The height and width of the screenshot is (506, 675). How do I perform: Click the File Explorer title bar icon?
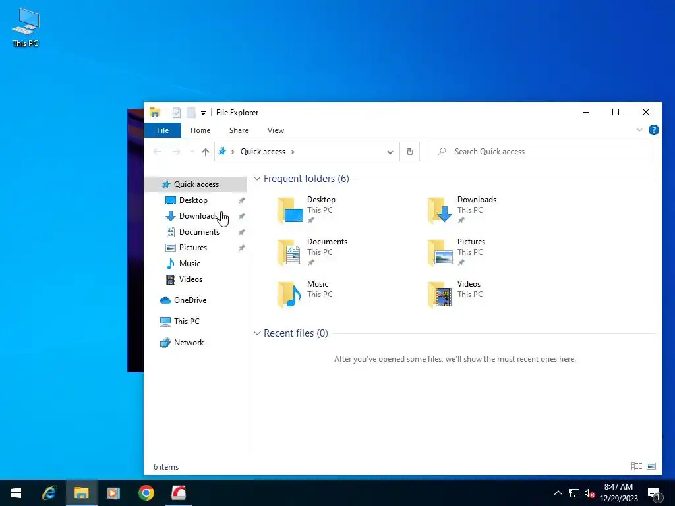pos(154,112)
